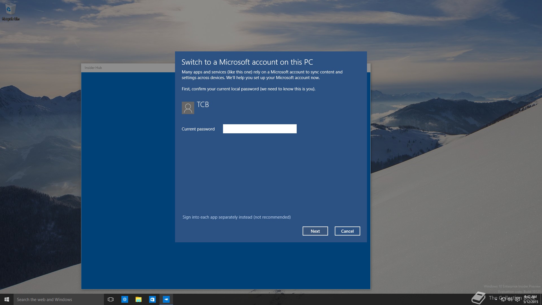542x305 pixels.
Task: Click the taskbar search box
Action: 59,299
